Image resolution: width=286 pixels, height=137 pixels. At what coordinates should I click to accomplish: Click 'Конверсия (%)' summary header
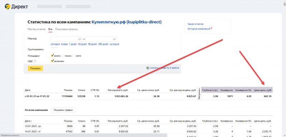click(x=243, y=90)
